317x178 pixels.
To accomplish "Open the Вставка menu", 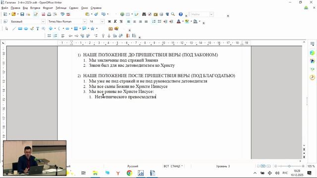I will click(35, 8).
